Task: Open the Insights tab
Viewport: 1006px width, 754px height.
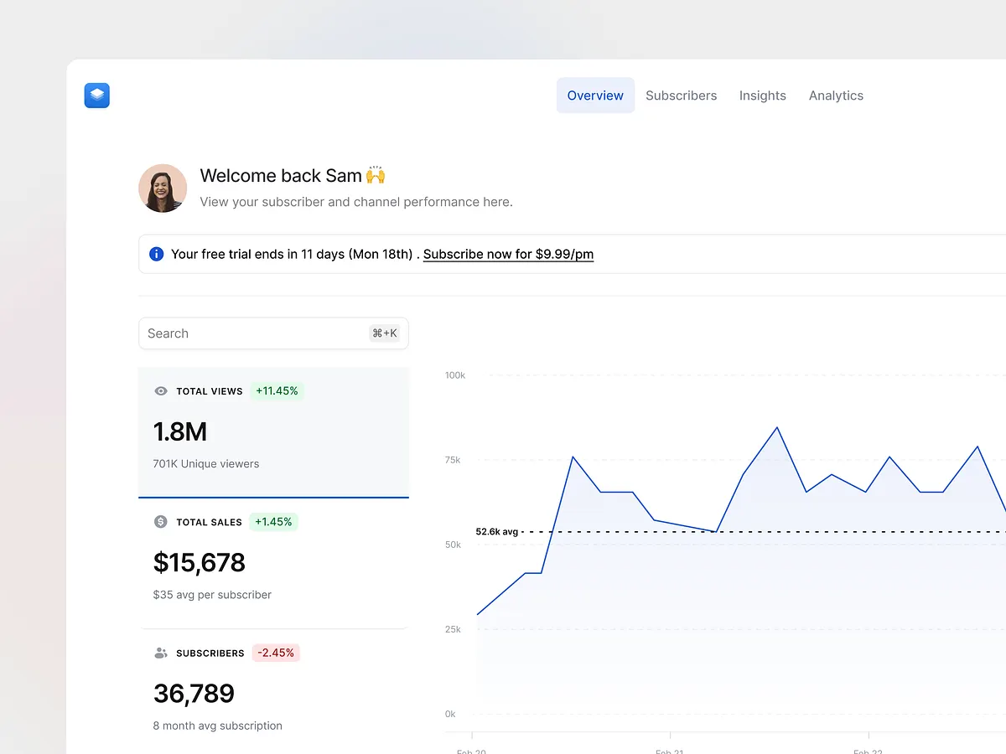Action: pos(762,96)
